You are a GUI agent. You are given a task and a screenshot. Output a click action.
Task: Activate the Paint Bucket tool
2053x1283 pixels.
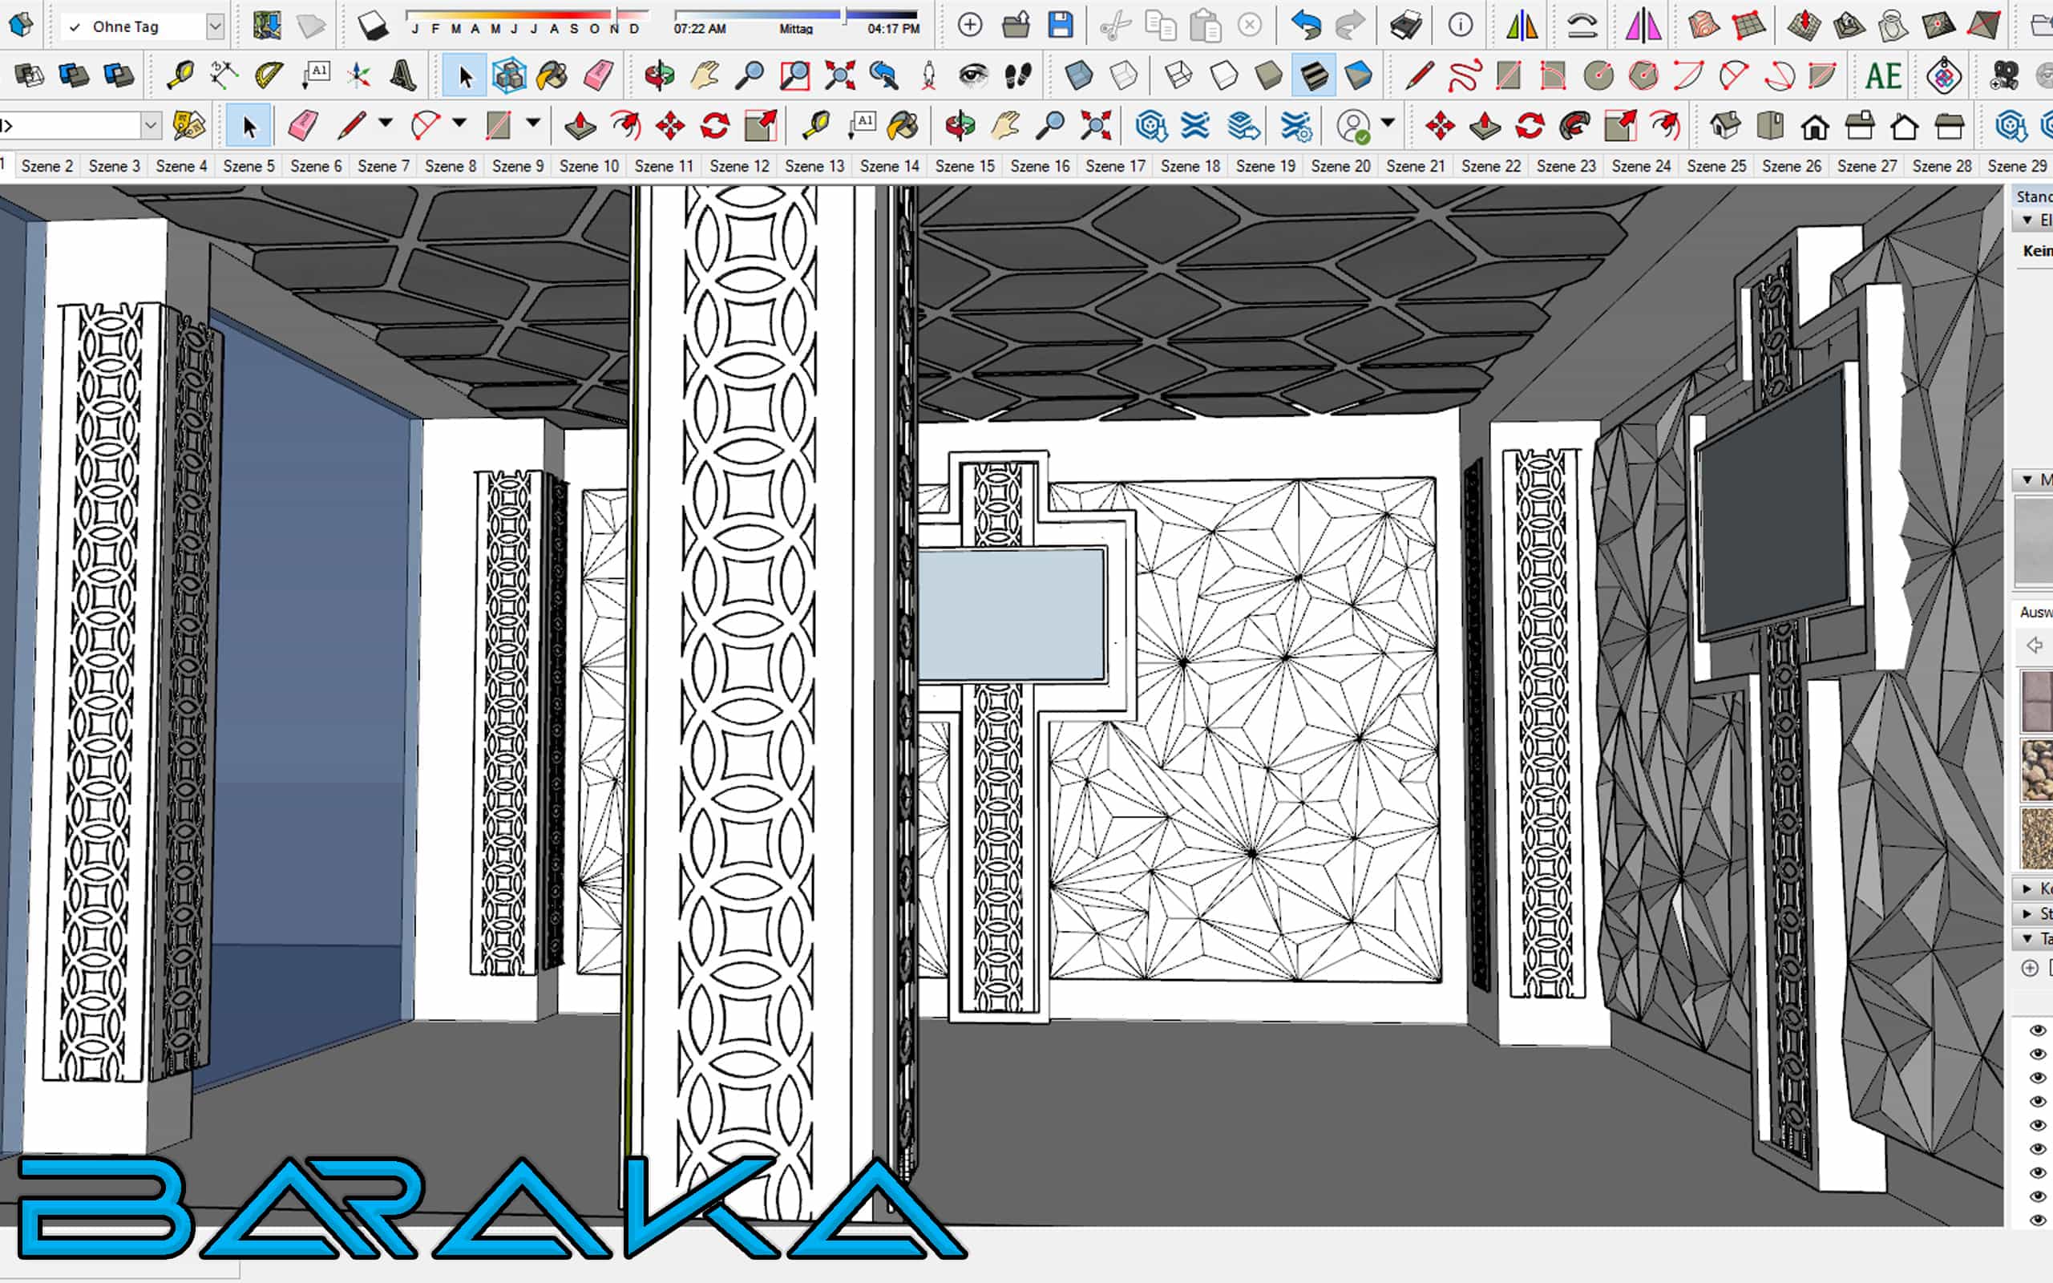click(553, 76)
